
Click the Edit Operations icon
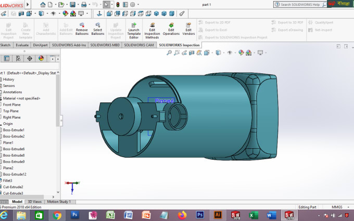171,29
